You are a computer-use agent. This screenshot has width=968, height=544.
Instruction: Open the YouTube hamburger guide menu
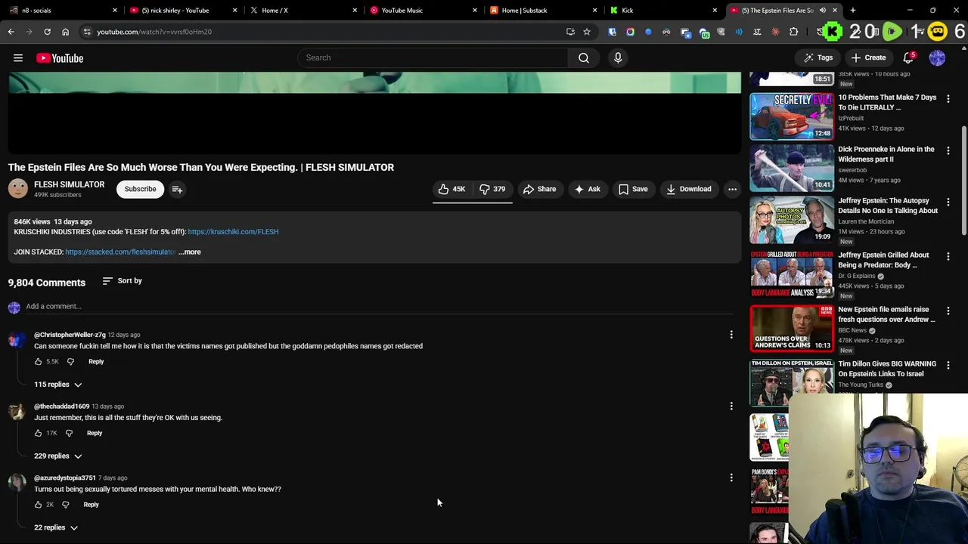(x=18, y=58)
